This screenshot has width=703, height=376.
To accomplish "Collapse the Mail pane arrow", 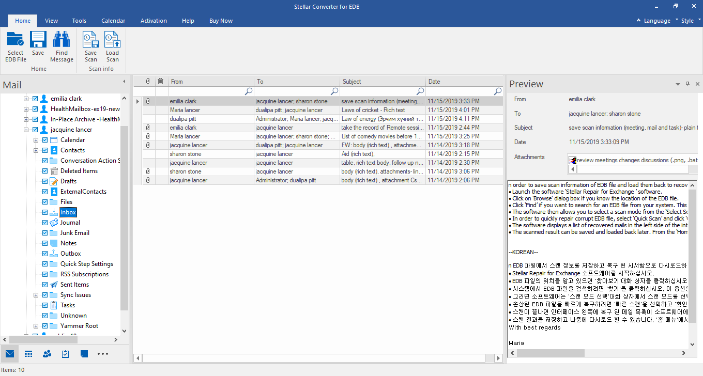I will tap(124, 82).
